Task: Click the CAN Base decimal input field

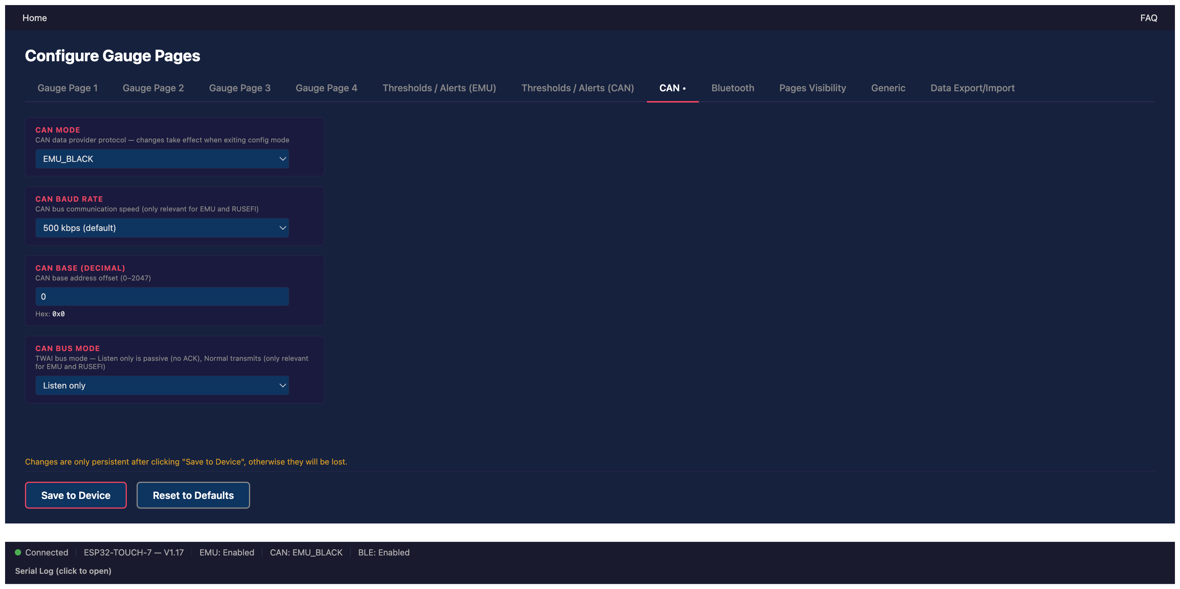Action: pyautogui.click(x=162, y=296)
